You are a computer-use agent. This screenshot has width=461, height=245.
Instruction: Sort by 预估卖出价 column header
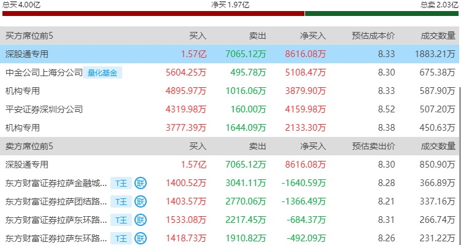tap(373, 146)
